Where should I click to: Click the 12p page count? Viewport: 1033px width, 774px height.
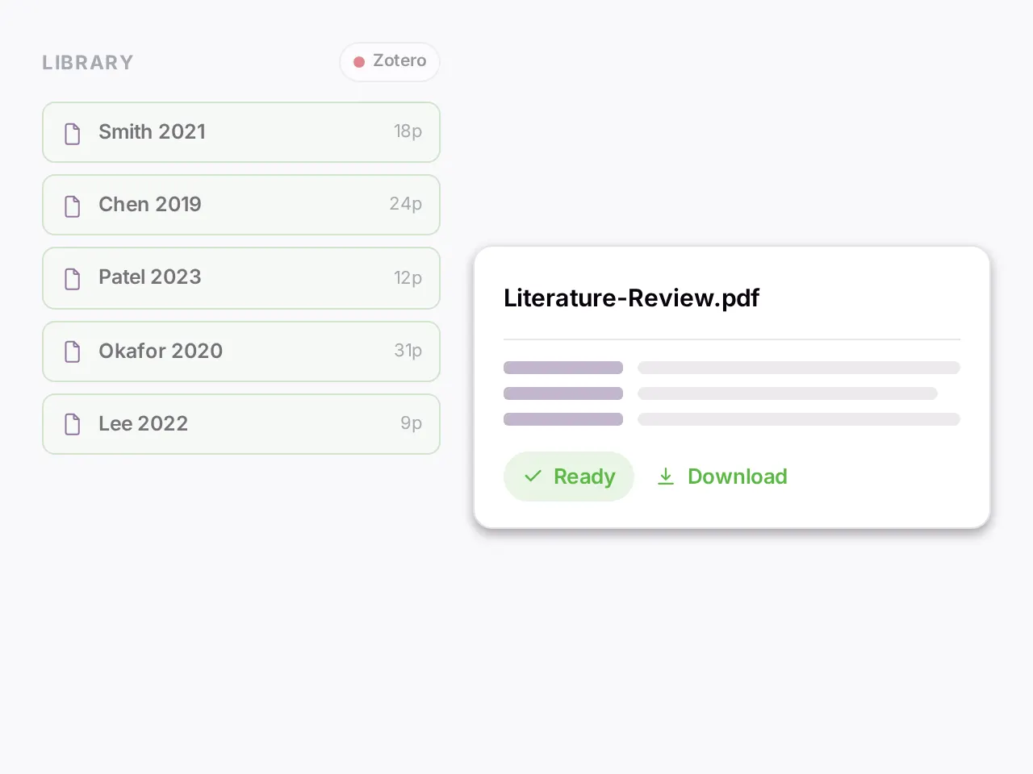[x=408, y=278]
